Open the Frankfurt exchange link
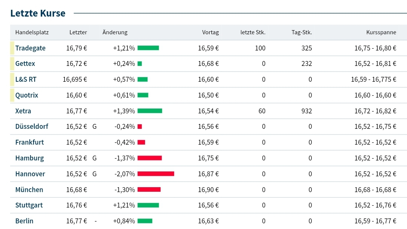 tap(29, 142)
